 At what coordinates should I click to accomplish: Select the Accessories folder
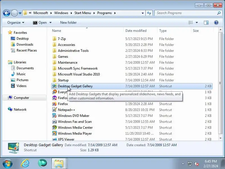click(66, 45)
